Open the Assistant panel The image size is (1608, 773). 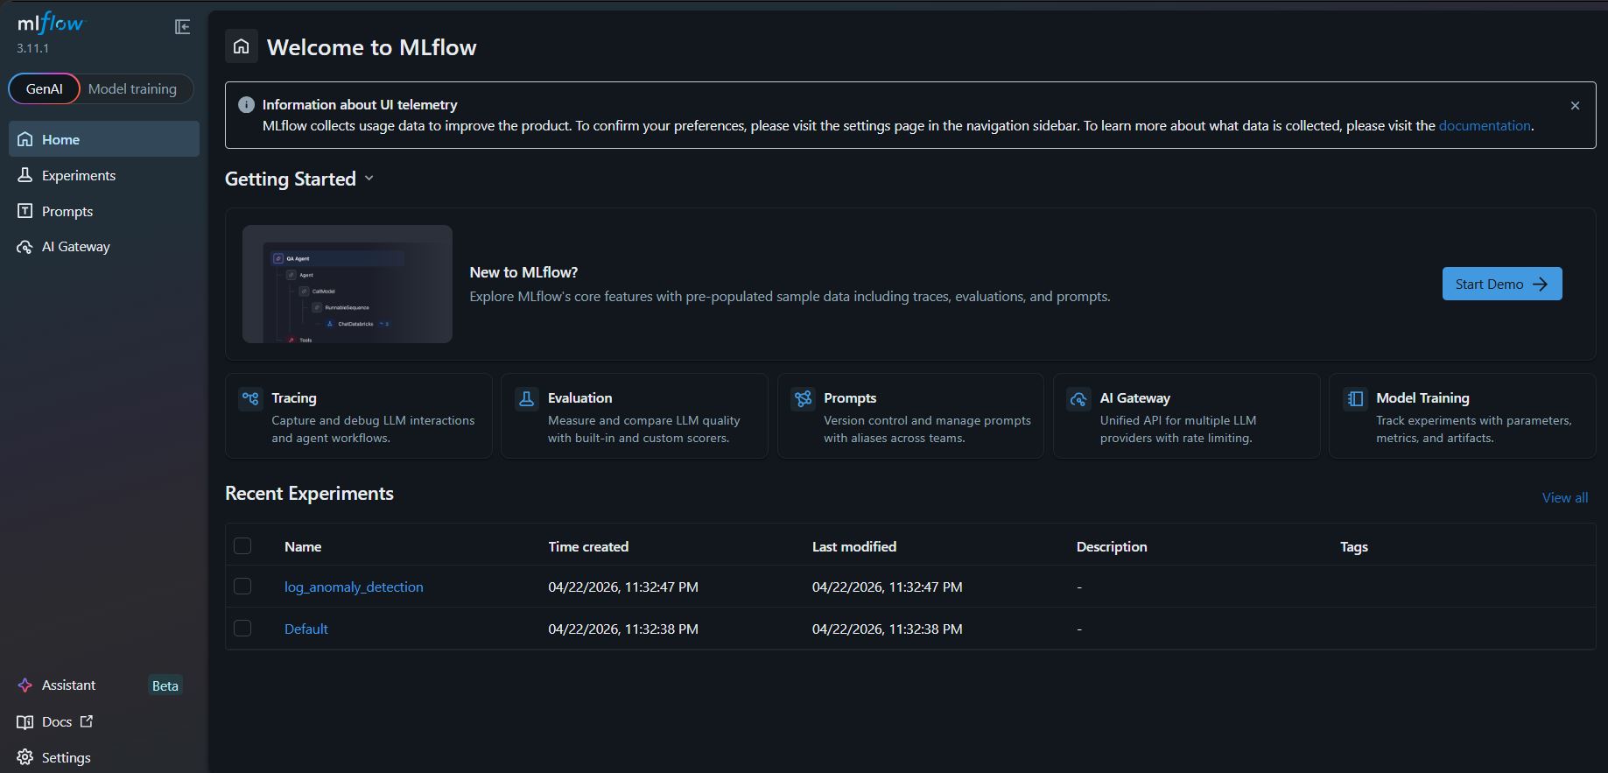[x=104, y=685]
